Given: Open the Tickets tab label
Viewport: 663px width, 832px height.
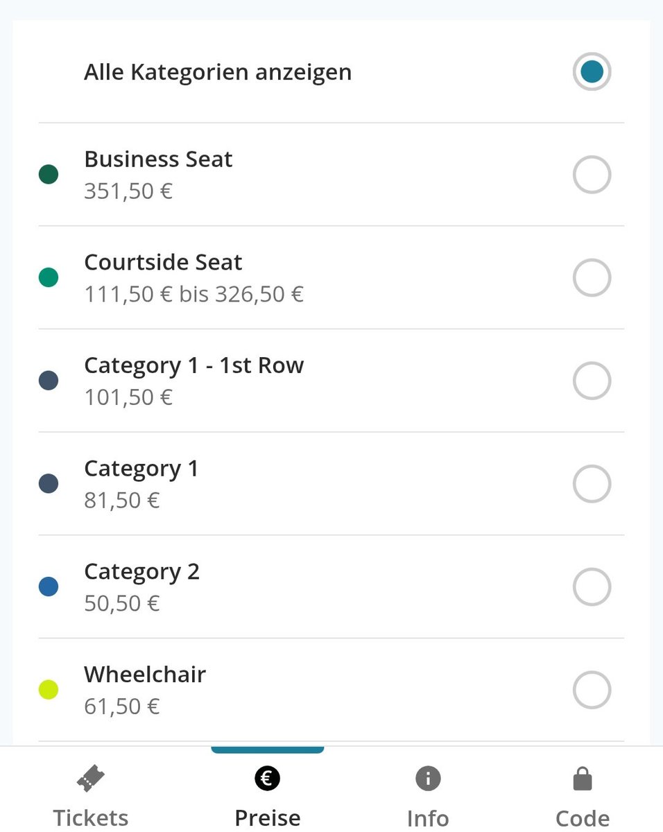Looking at the screenshot, I should [91, 818].
